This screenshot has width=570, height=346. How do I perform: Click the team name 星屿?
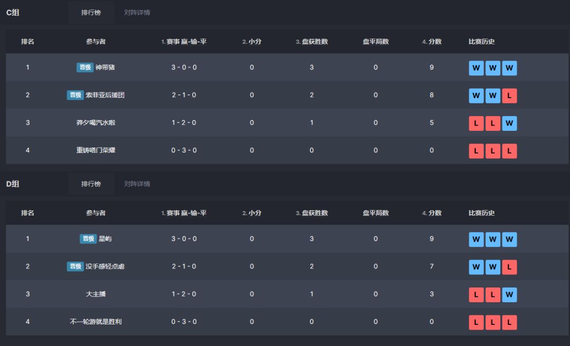tap(105, 238)
